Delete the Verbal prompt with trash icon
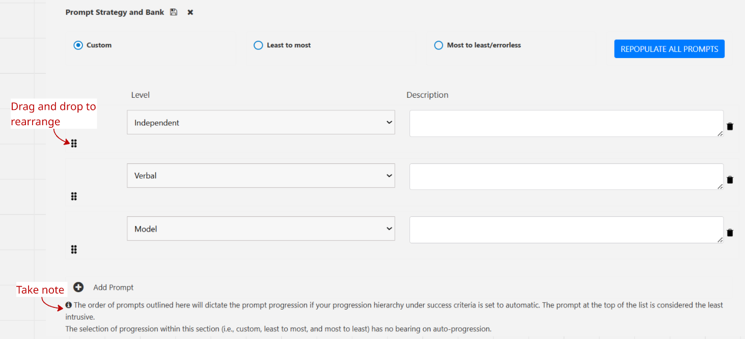The height and width of the screenshot is (339, 745). click(x=730, y=180)
